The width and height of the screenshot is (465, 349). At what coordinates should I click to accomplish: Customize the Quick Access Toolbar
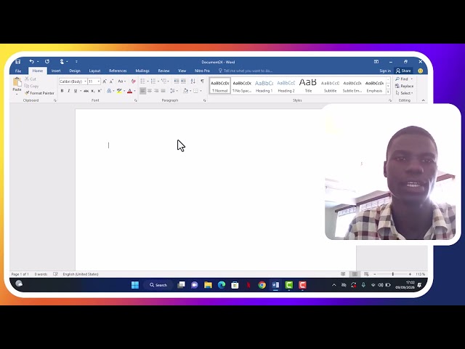coord(76,61)
